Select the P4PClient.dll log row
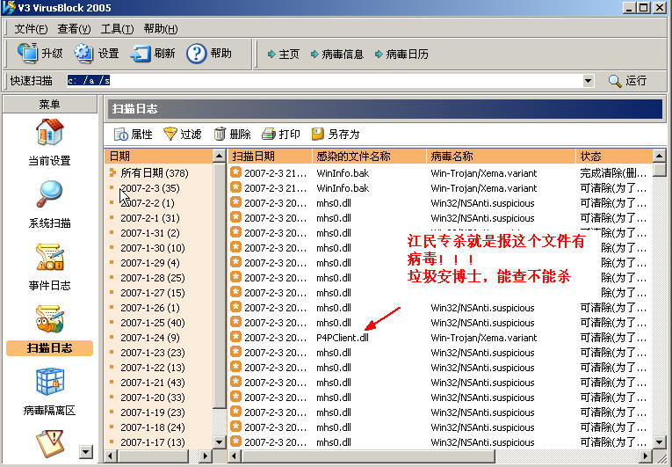 pyautogui.click(x=440, y=338)
